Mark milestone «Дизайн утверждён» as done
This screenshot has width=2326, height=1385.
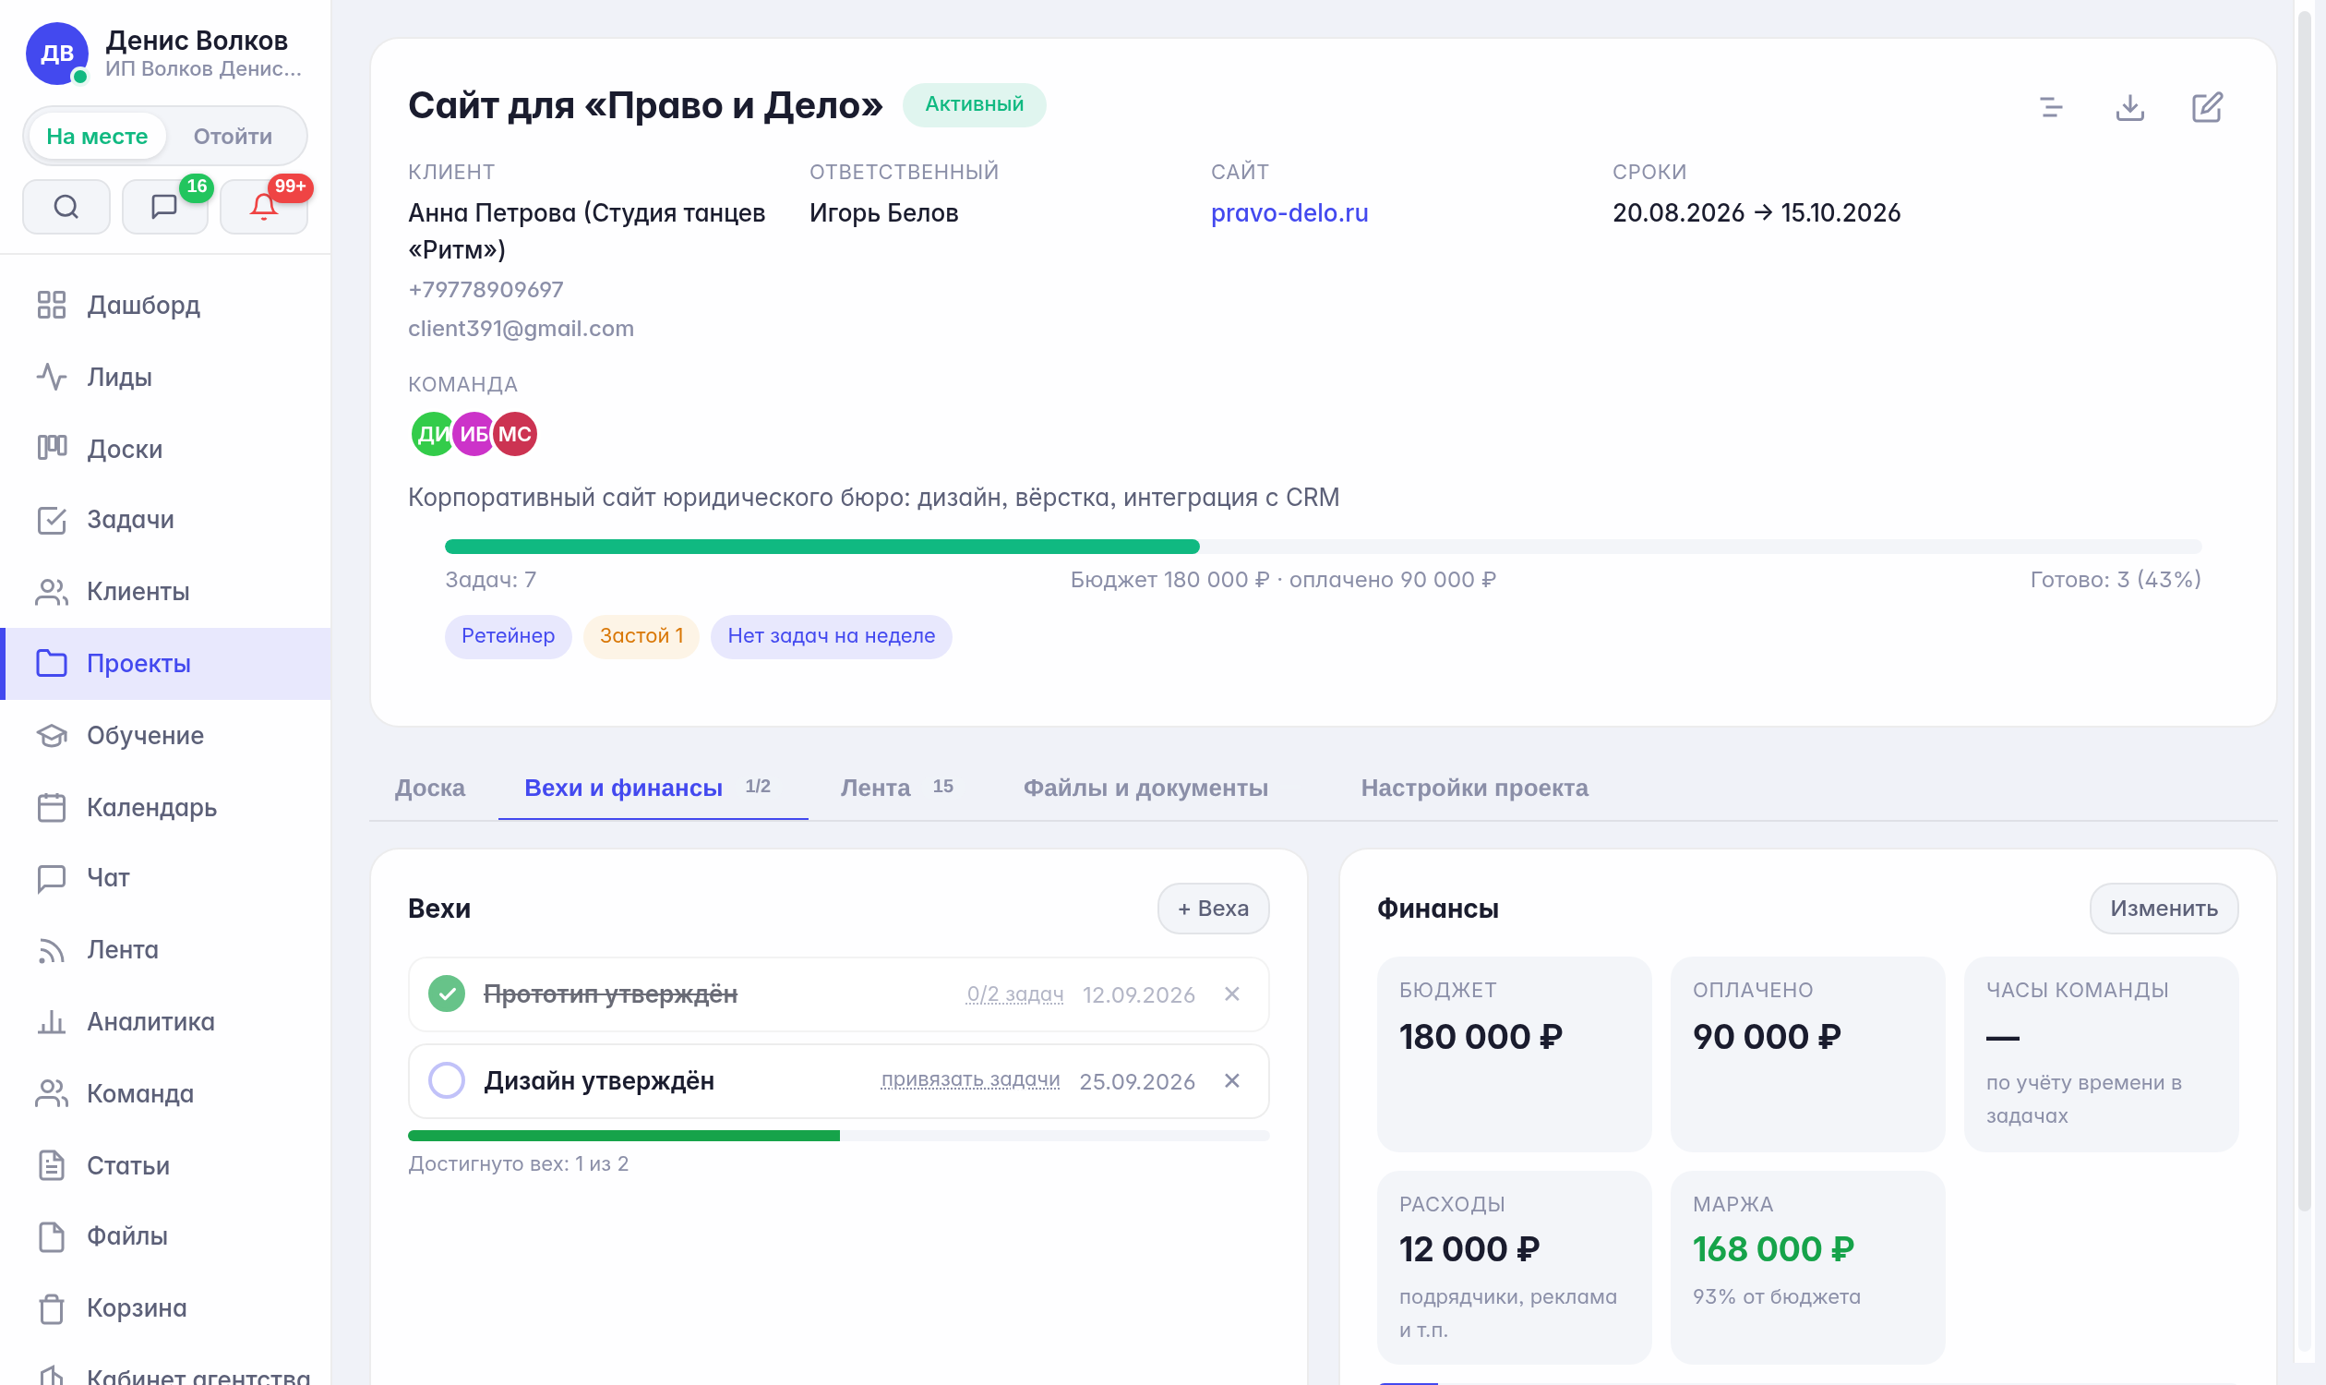446,1080
